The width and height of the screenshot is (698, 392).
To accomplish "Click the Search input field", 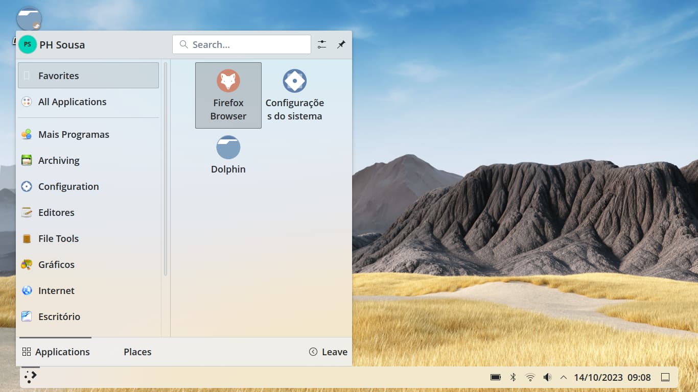I will (x=242, y=44).
